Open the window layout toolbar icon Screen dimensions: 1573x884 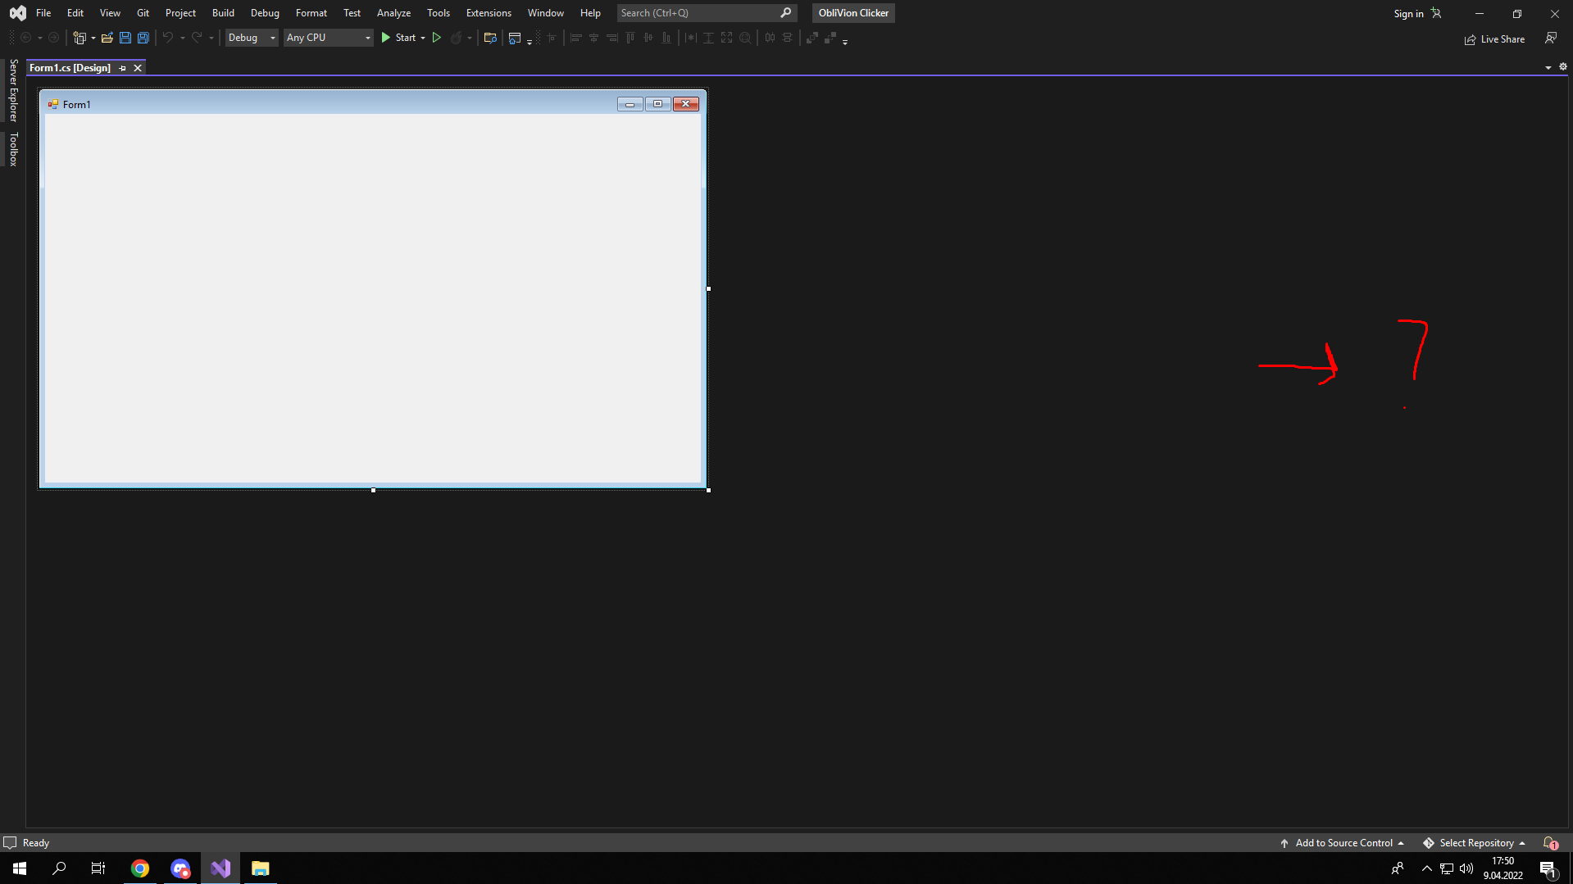(x=514, y=38)
